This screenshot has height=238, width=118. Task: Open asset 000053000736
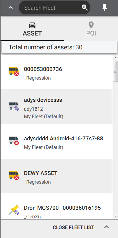pyautogui.click(x=57, y=72)
